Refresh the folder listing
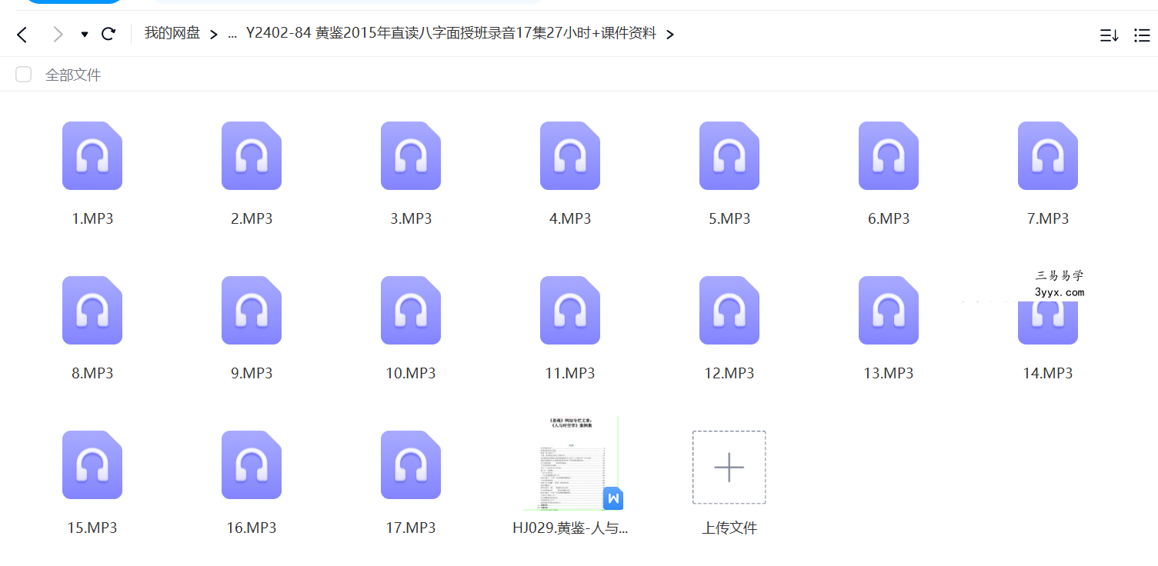 tap(108, 34)
